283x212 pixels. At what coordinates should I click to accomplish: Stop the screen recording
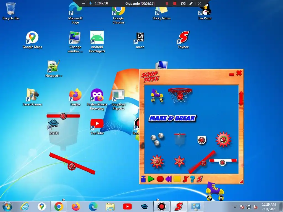coord(175,3)
